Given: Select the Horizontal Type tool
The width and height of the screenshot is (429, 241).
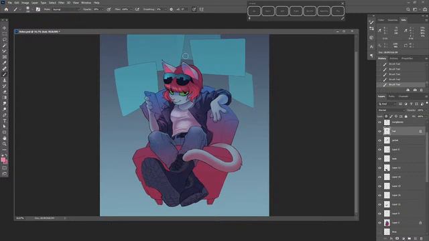Looking at the screenshot, I should (5, 120).
